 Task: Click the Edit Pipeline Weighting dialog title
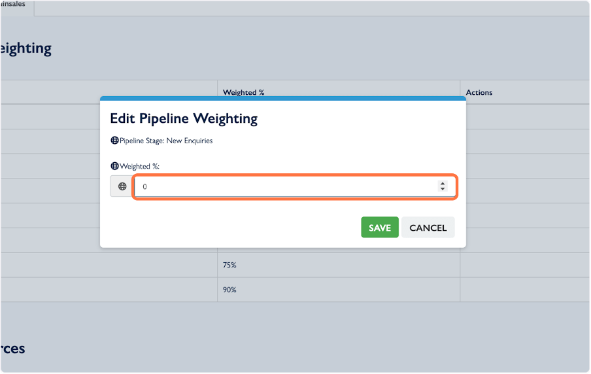[x=184, y=118]
